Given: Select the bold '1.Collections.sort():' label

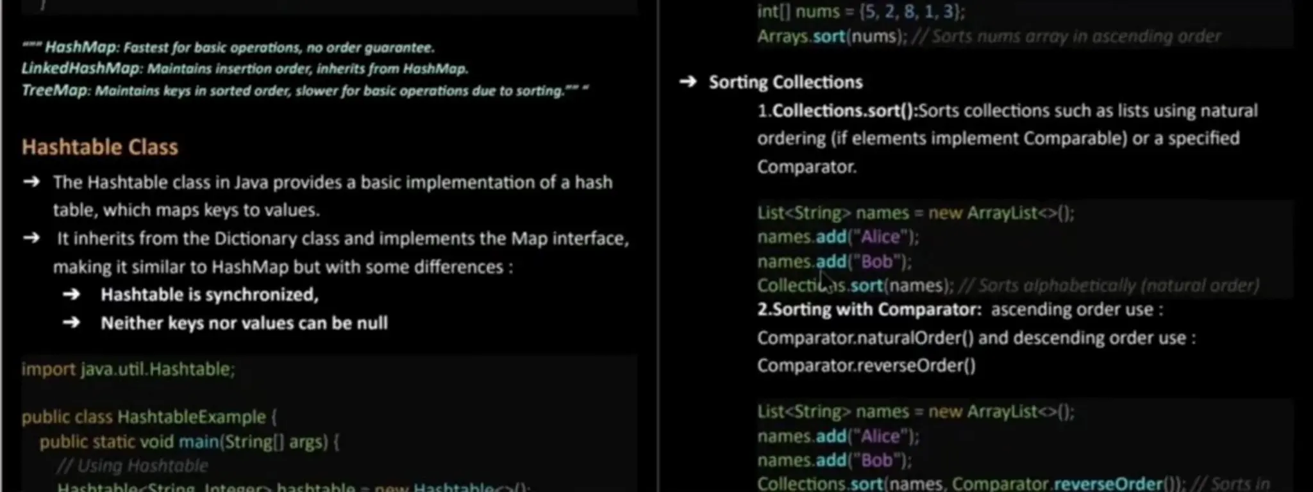Looking at the screenshot, I should click(838, 111).
